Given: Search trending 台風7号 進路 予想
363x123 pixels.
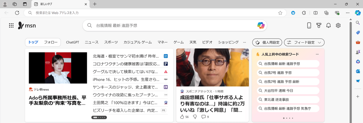Looking at the screenshot, I should (x=288, y=73).
